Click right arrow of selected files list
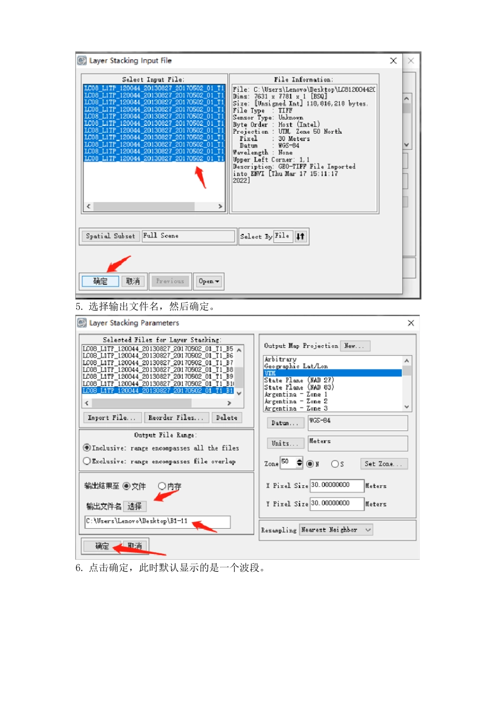Screen dimensions: 499x705 (229, 403)
